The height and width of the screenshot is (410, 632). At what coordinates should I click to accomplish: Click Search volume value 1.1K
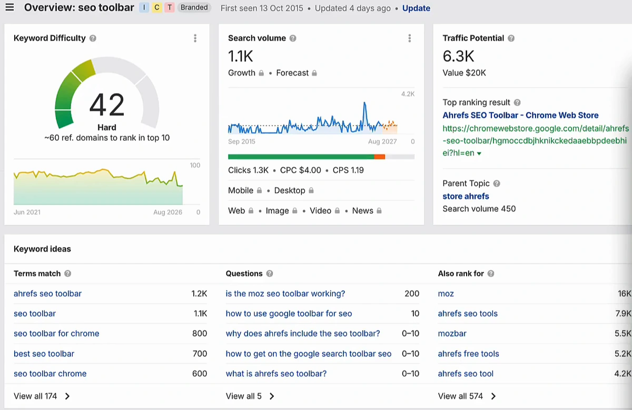(241, 56)
